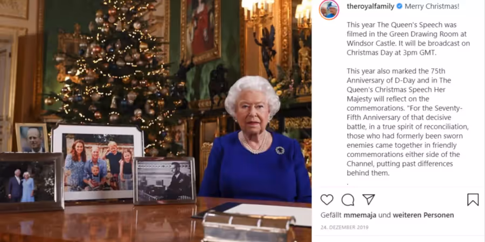The width and height of the screenshot is (485, 242).
Task: Click the 'Gefällt' likes text
Action: [331, 215]
